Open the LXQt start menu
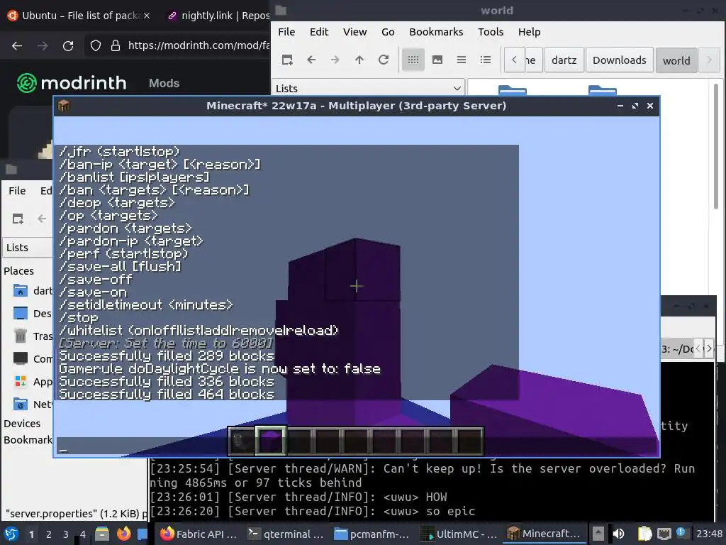 point(11,534)
